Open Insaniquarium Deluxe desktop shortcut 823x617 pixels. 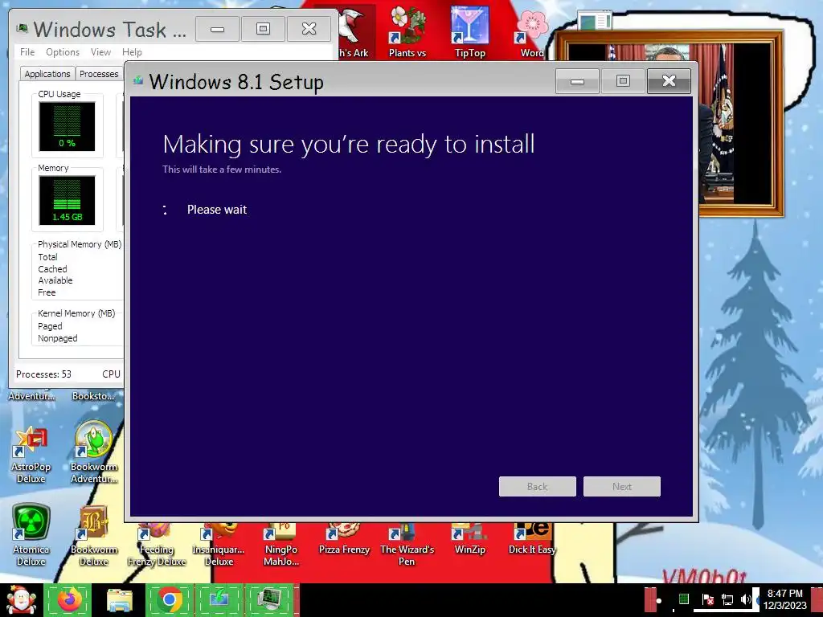click(x=219, y=545)
